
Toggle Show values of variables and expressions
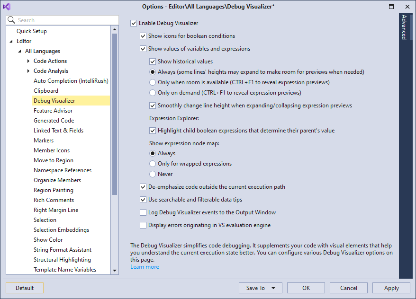point(143,49)
